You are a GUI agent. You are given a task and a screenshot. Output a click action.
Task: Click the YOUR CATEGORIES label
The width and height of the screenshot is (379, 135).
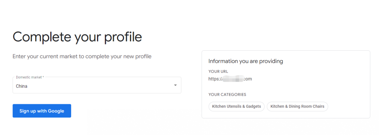click(227, 95)
